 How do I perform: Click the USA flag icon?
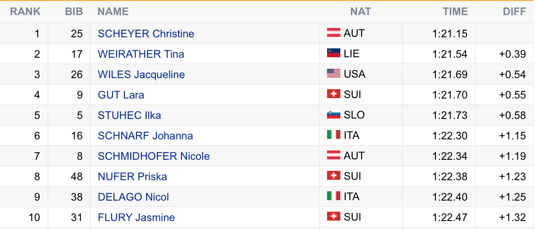pyautogui.click(x=334, y=74)
